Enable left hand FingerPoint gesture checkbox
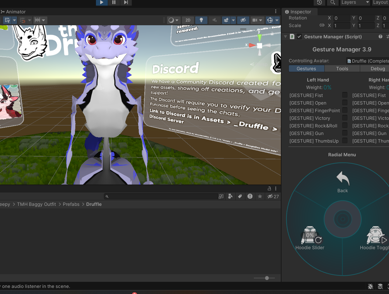This screenshot has width=389, height=294. (x=345, y=110)
